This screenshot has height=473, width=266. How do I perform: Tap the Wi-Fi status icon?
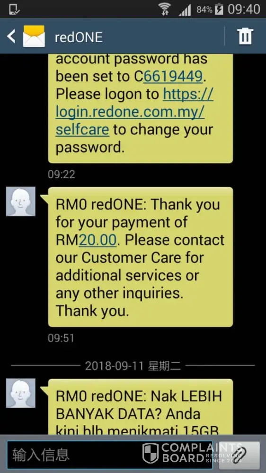tap(164, 9)
